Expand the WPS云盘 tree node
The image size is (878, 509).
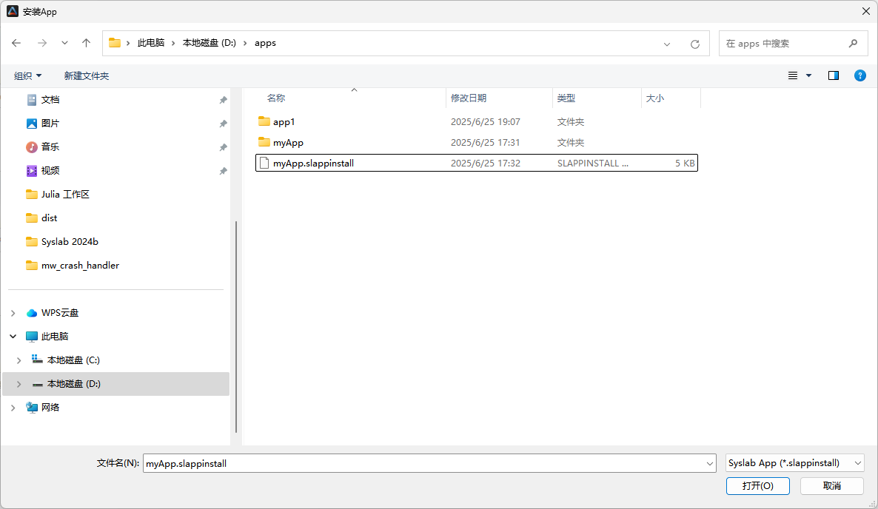13,313
